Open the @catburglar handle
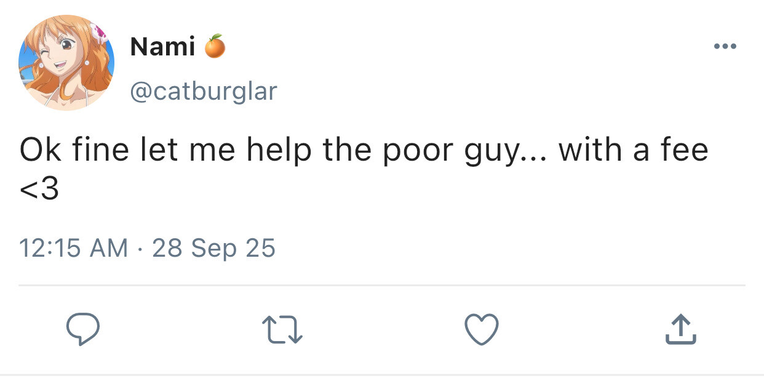The width and height of the screenshot is (764, 386). click(x=204, y=92)
